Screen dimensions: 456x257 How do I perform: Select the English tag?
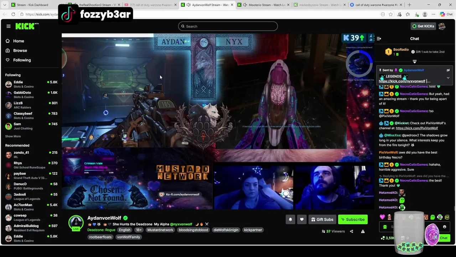[x=125, y=230]
